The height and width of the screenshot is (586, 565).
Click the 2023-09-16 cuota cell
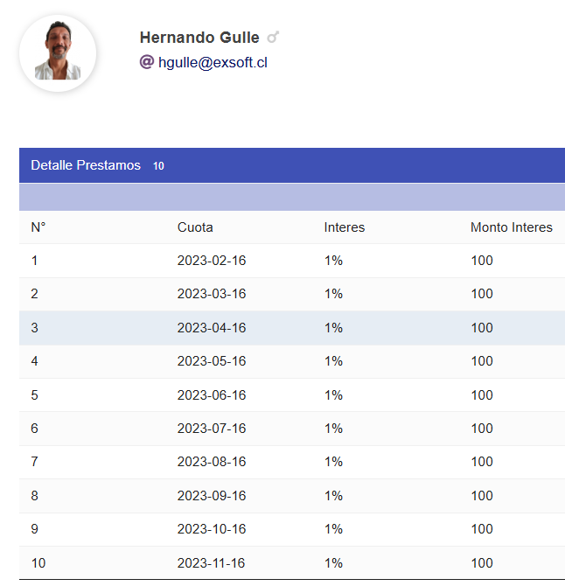tap(212, 496)
